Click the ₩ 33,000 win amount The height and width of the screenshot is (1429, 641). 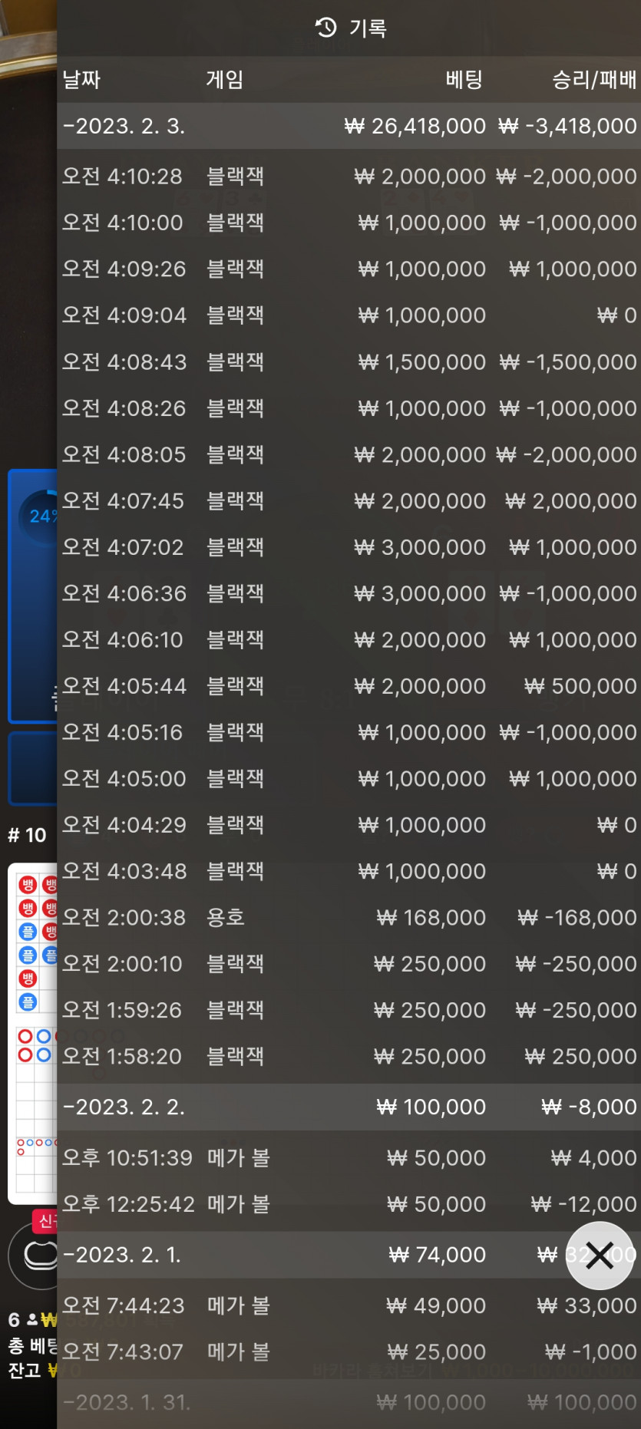[x=587, y=1305]
